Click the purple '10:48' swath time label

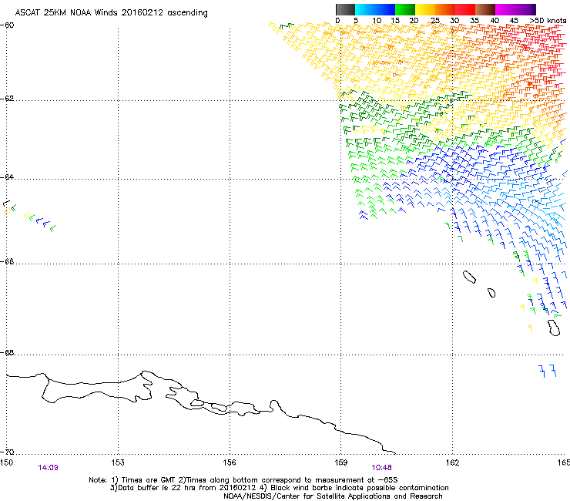click(382, 468)
